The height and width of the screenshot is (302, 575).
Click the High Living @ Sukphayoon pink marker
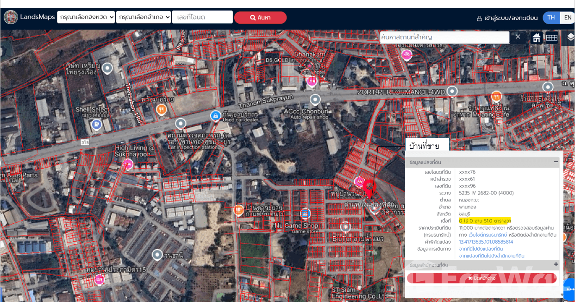(127, 164)
